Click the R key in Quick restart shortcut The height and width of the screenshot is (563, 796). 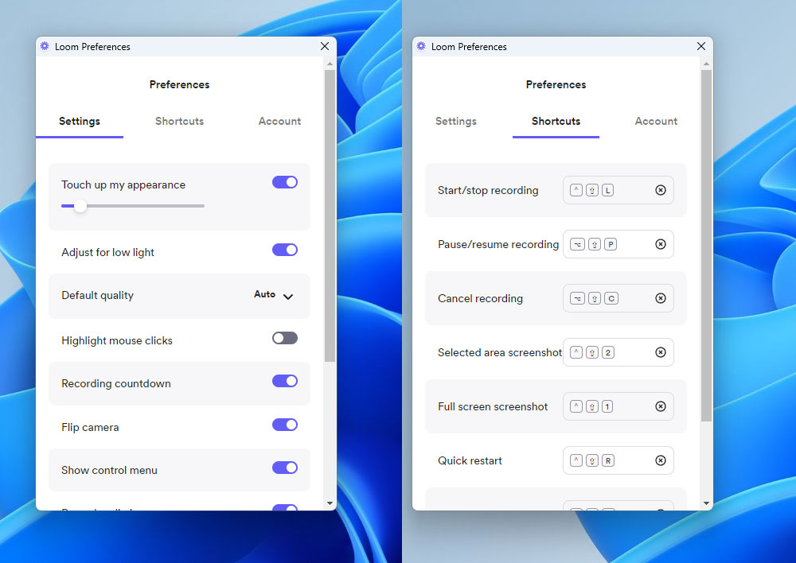click(607, 460)
